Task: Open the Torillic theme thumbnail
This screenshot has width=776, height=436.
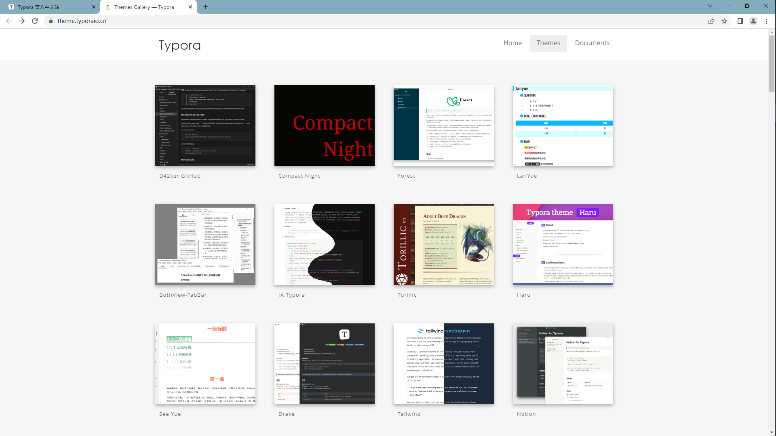Action: pos(443,245)
